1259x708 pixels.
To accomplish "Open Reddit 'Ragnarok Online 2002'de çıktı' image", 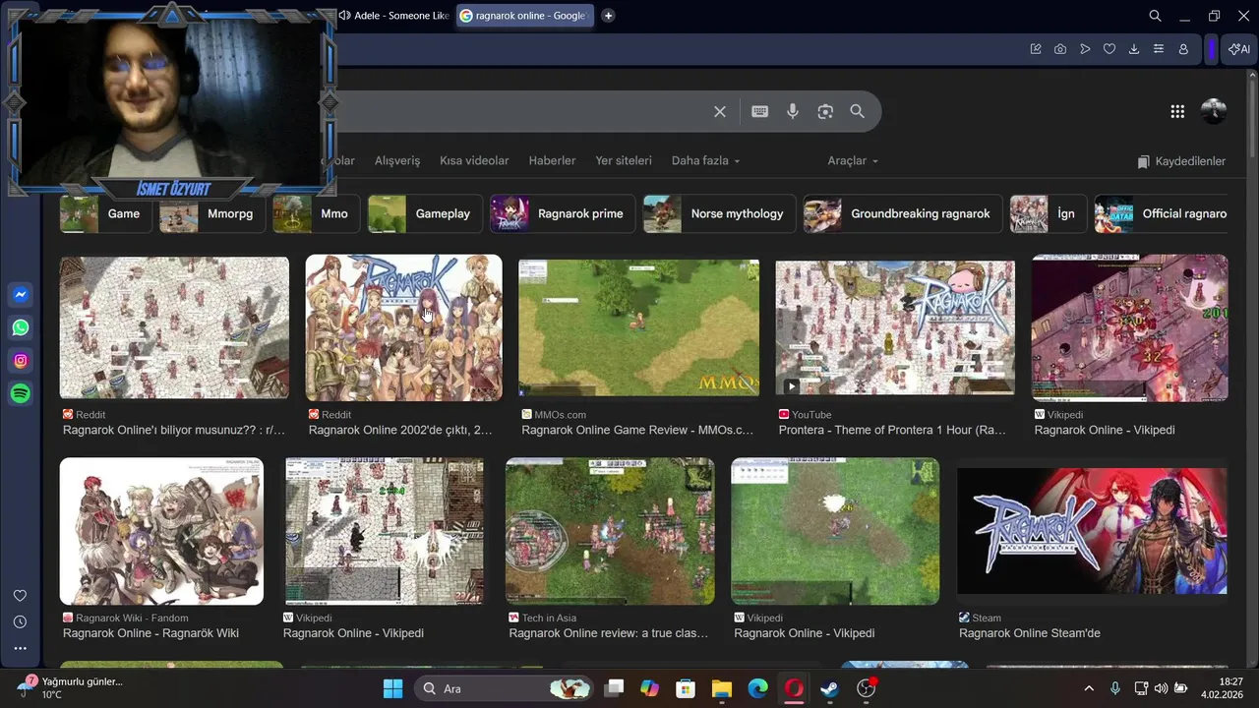I will 403,327.
